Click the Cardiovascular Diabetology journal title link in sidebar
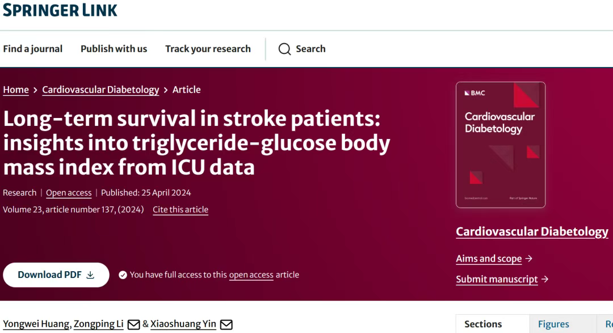613x333 pixels. point(532,232)
